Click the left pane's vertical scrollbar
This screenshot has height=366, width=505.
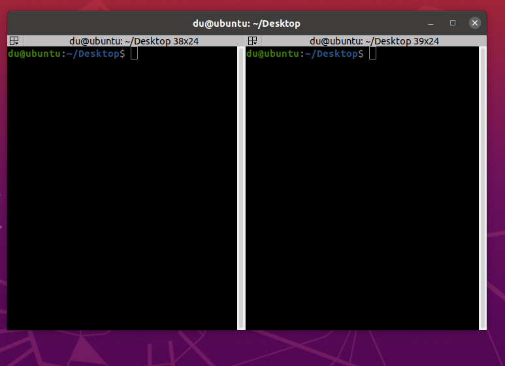[x=241, y=188]
